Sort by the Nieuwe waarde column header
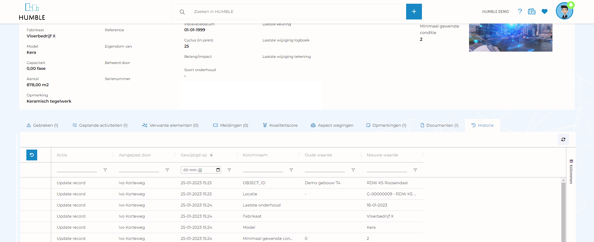This screenshot has width=594, height=242. point(382,155)
